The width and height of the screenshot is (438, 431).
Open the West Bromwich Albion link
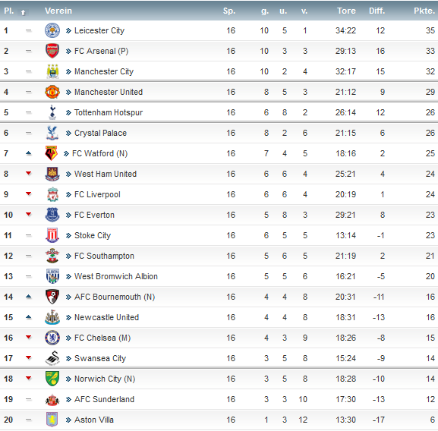(116, 276)
